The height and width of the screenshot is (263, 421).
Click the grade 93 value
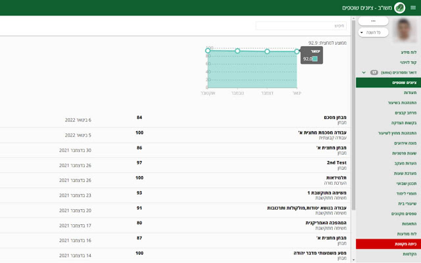pyautogui.click(x=139, y=193)
